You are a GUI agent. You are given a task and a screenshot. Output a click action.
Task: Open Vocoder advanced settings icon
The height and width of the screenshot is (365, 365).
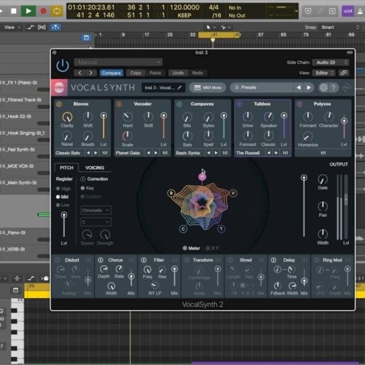(x=165, y=153)
